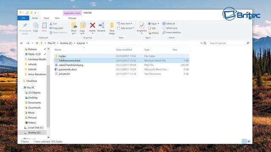
Task: Click Select all in ribbon
Action: tap(169, 24)
